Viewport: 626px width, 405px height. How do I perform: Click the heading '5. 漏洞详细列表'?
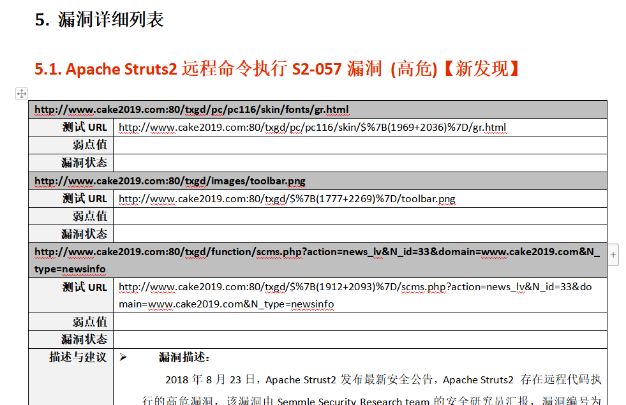tap(100, 20)
